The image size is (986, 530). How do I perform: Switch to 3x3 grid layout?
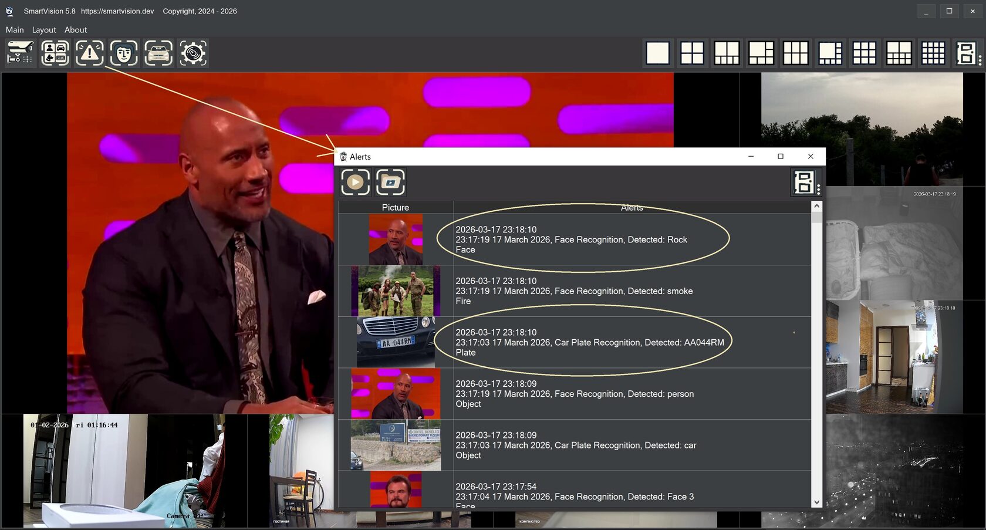tap(865, 53)
